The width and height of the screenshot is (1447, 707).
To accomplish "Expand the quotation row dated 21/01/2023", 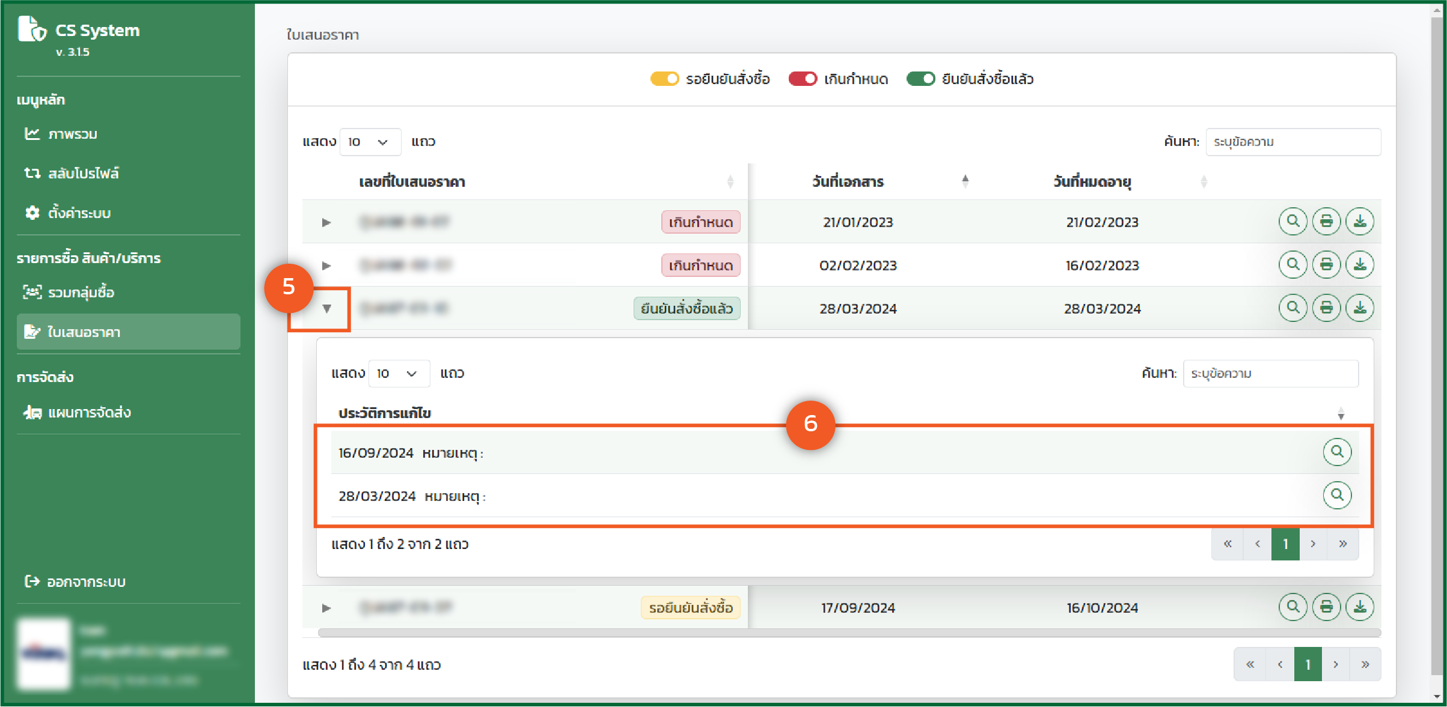I will click(326, 222).
